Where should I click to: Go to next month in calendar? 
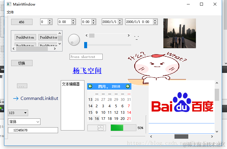128,86
